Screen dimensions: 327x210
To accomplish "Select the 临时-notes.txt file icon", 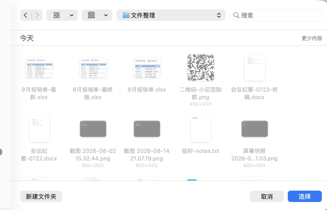I will point(201,129).
